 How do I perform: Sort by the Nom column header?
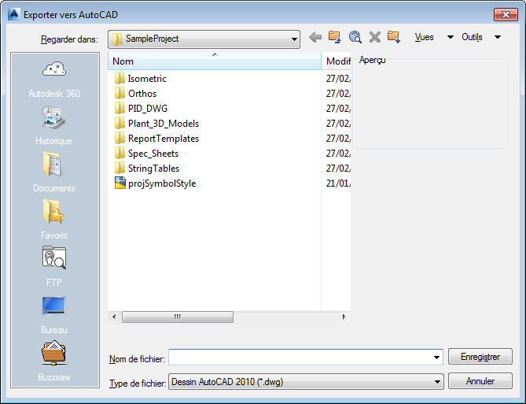[215, 61]
